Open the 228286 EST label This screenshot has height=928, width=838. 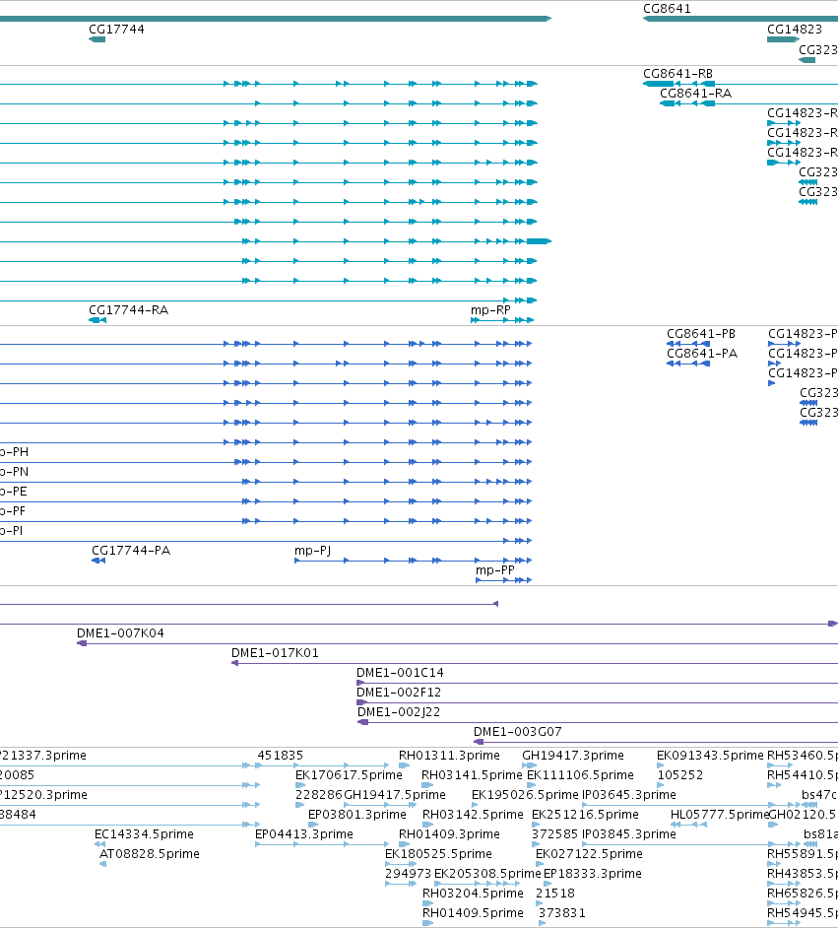[x=319, y=794]
